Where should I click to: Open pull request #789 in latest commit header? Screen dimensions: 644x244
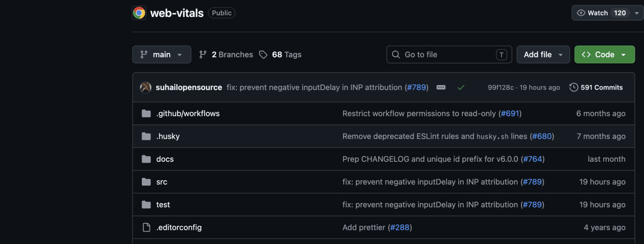(417, 87)
